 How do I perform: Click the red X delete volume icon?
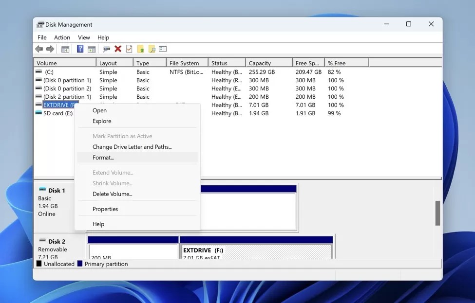[118, 49]
